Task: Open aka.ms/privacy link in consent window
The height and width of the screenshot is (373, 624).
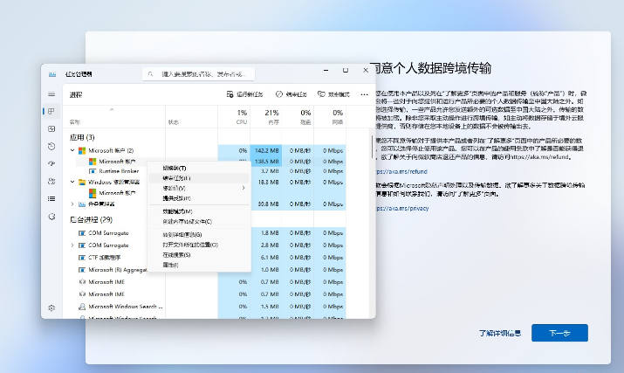Action: 402,208
